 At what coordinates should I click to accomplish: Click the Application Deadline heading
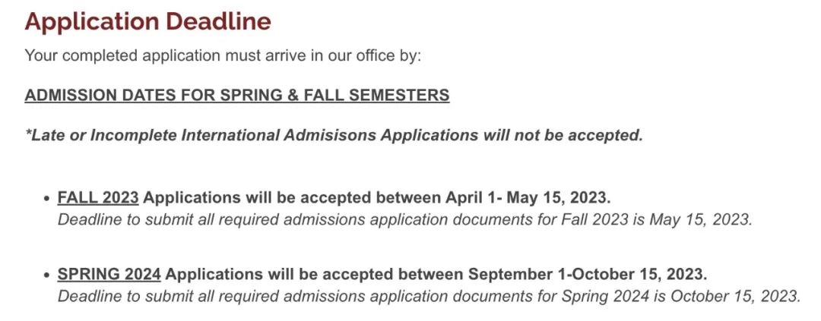147,21
